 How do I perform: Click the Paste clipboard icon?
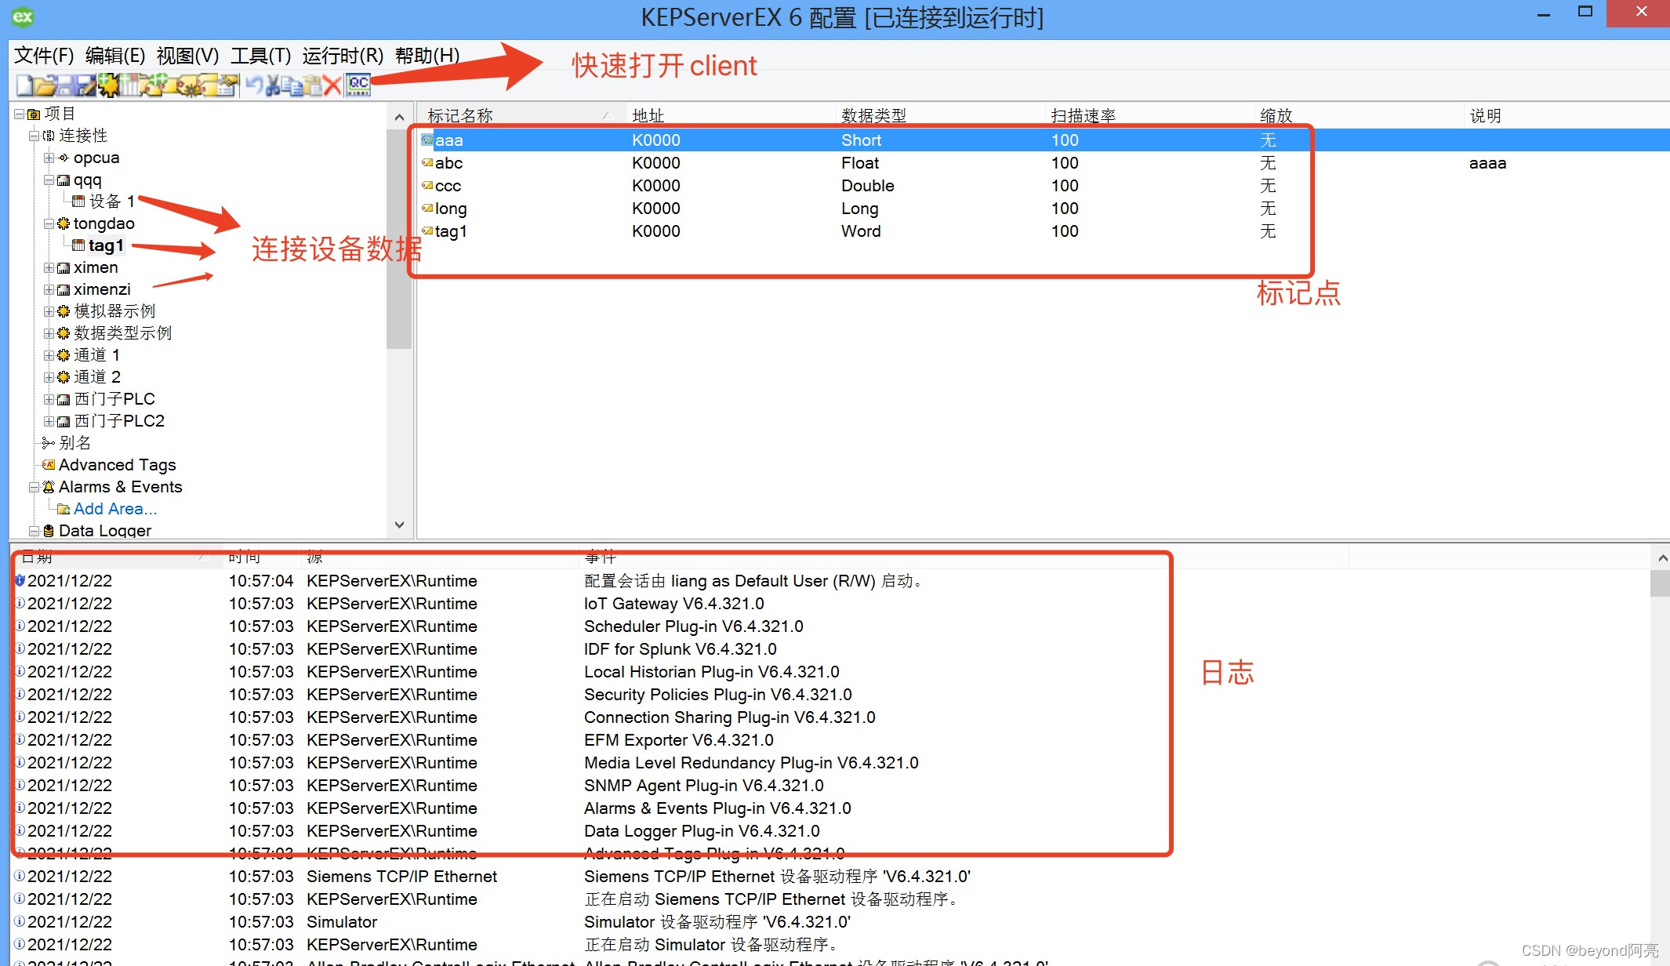(x=312, y=85)
